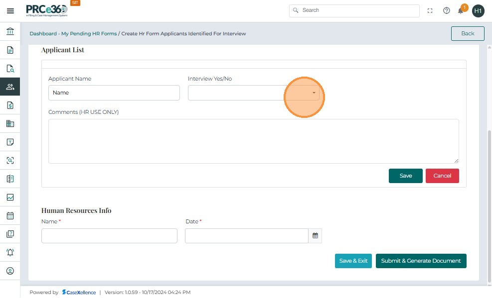The image size is (492, 298).
Task: Click the Back button
Action: pos(468,33)
